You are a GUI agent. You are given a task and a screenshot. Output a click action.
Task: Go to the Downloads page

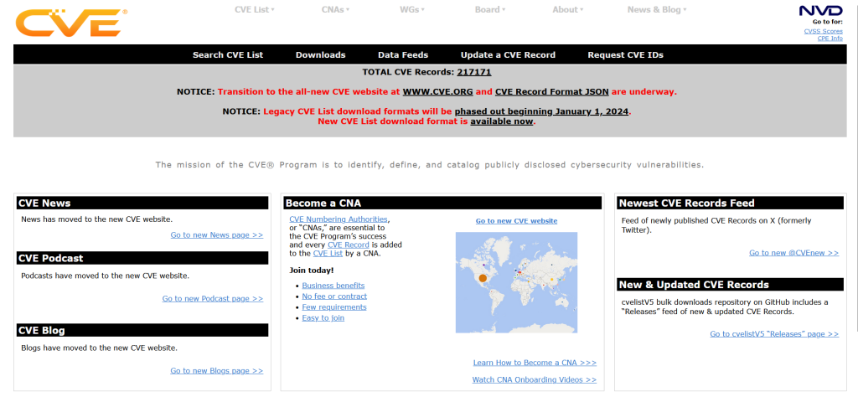click(321, 54)
